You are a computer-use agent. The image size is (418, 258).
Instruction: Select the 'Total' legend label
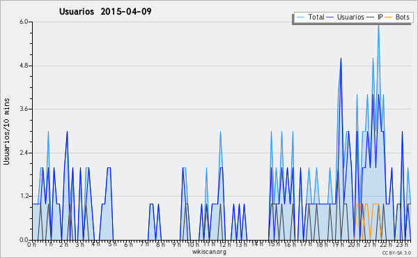tap(316, 17)
